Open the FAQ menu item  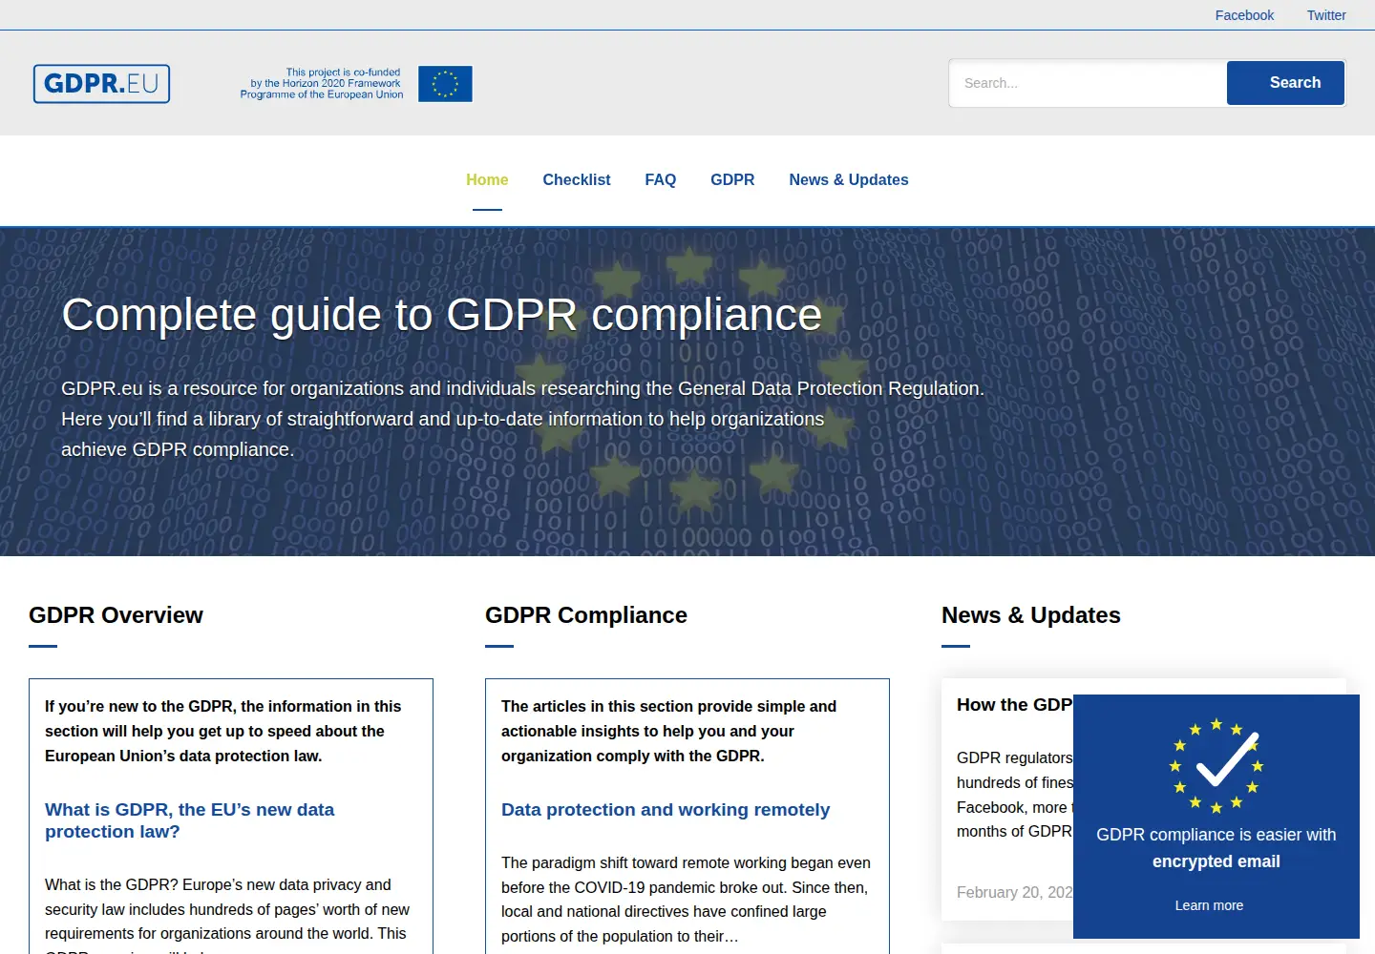[661, 179]
